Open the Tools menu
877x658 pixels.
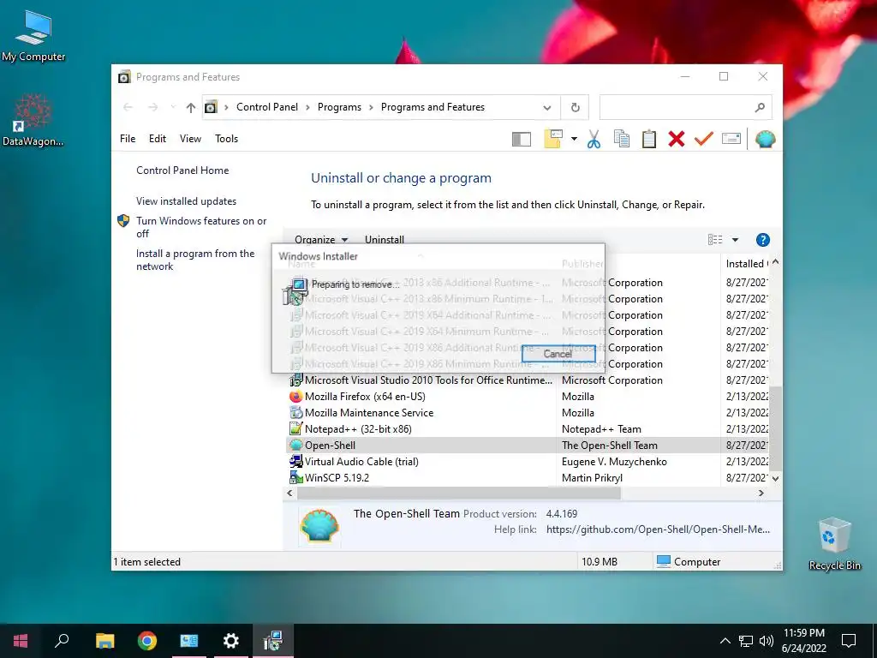(x=226, y=139)
